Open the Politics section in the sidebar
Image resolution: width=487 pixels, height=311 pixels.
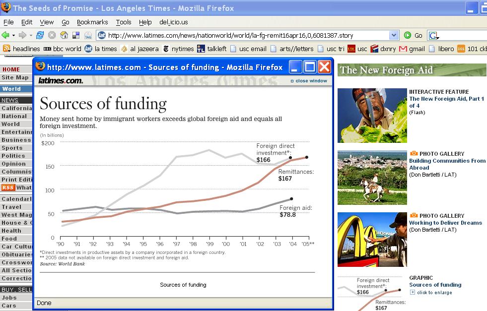coord(13,156)
